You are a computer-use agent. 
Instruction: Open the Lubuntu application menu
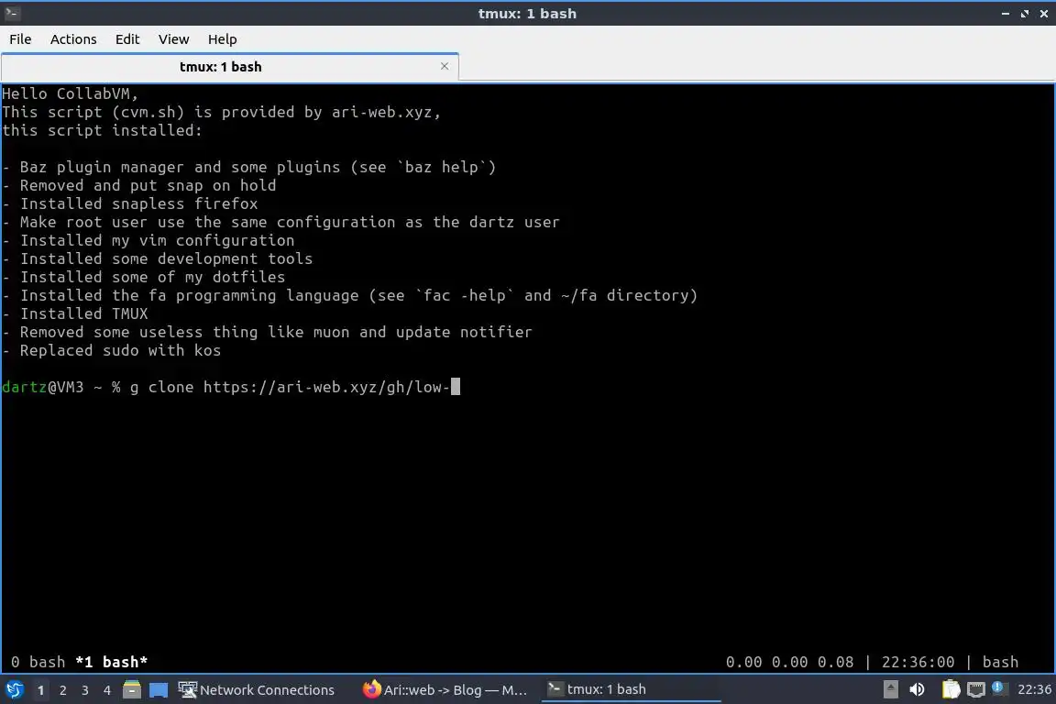[x=15, y=689]
